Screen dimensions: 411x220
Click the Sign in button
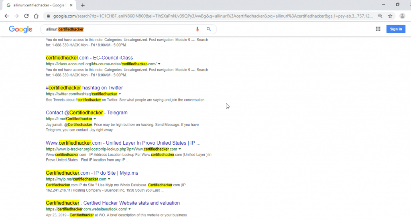[x=396, y=29]
